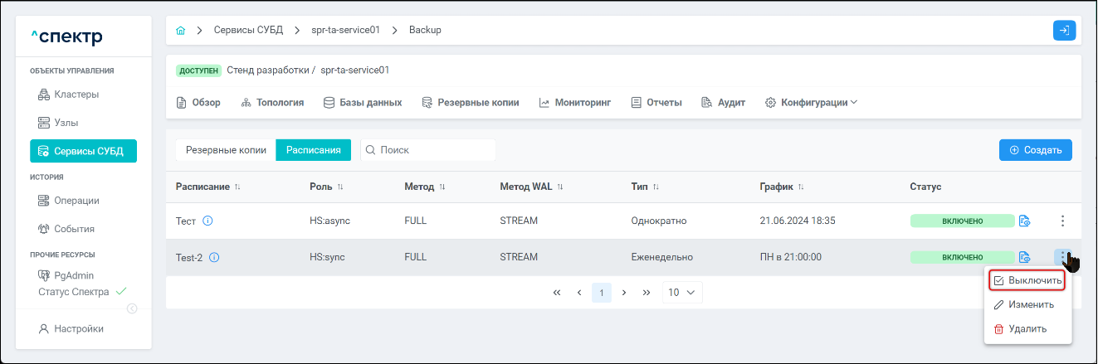Screen dimensions: 1098x364
Task: Go to Сервисы СУБД breadcrumb link
Action: tap(248, 30)
